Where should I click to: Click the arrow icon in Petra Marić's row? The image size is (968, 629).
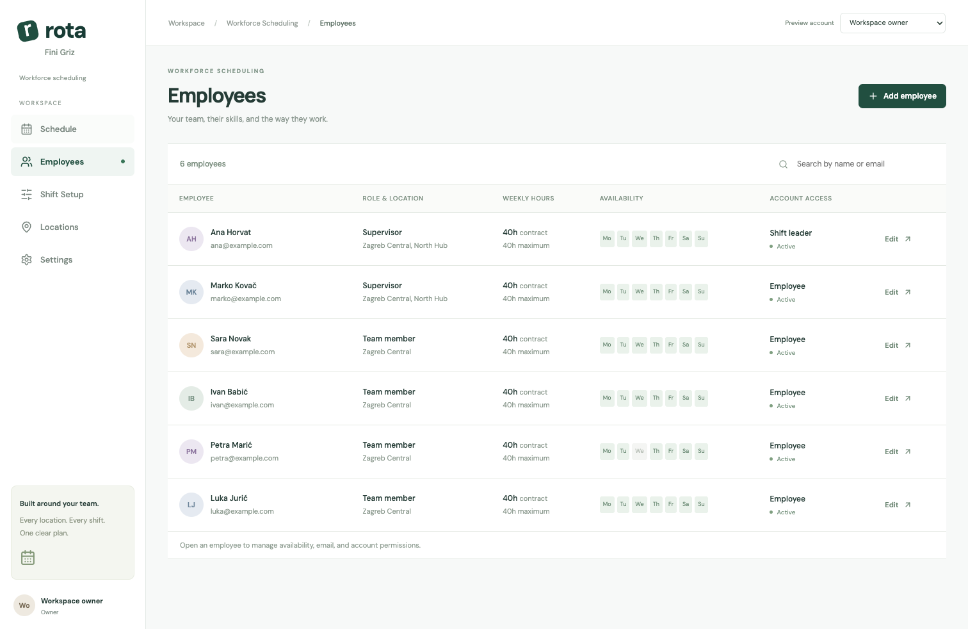click(908, 452)
